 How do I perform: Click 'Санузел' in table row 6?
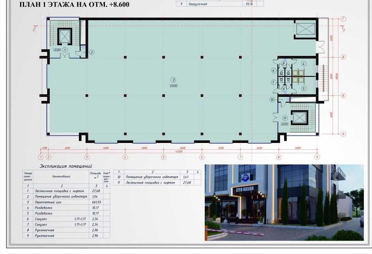coord(41,219)
